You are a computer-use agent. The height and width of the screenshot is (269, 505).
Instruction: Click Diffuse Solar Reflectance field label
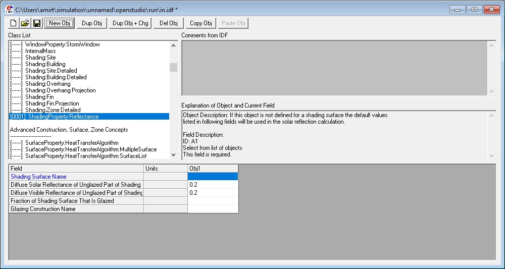coord(76,185)
